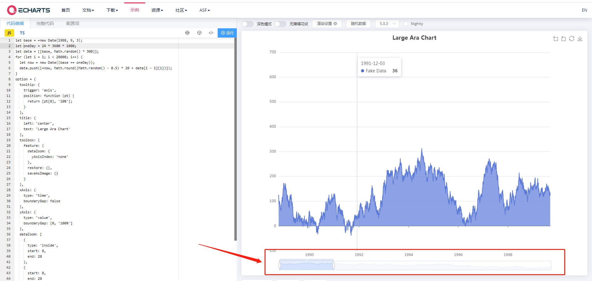The image size is (592, 281).
Task: Switch language via EN link
Action: [584, 10]
